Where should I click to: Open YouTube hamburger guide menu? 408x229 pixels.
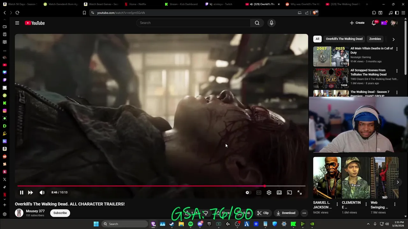point(17,23)
